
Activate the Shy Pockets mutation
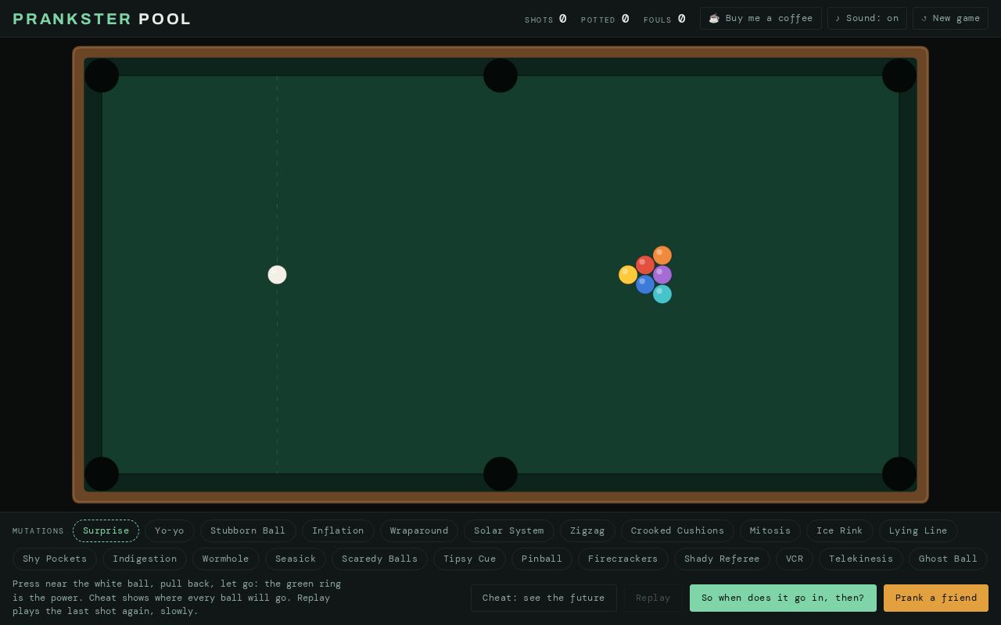click(55, 559)
